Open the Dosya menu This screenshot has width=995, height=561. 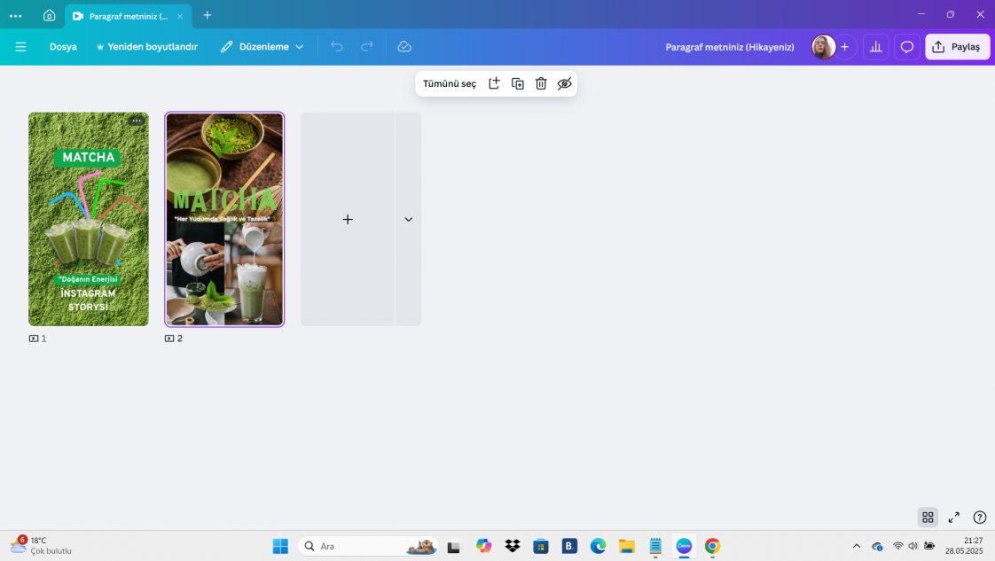[x=63, y=46]
